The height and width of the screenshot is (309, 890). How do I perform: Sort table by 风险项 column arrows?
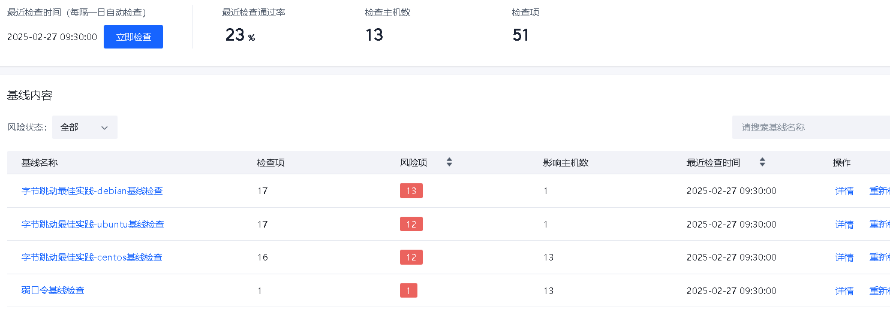tap(449, 162)
